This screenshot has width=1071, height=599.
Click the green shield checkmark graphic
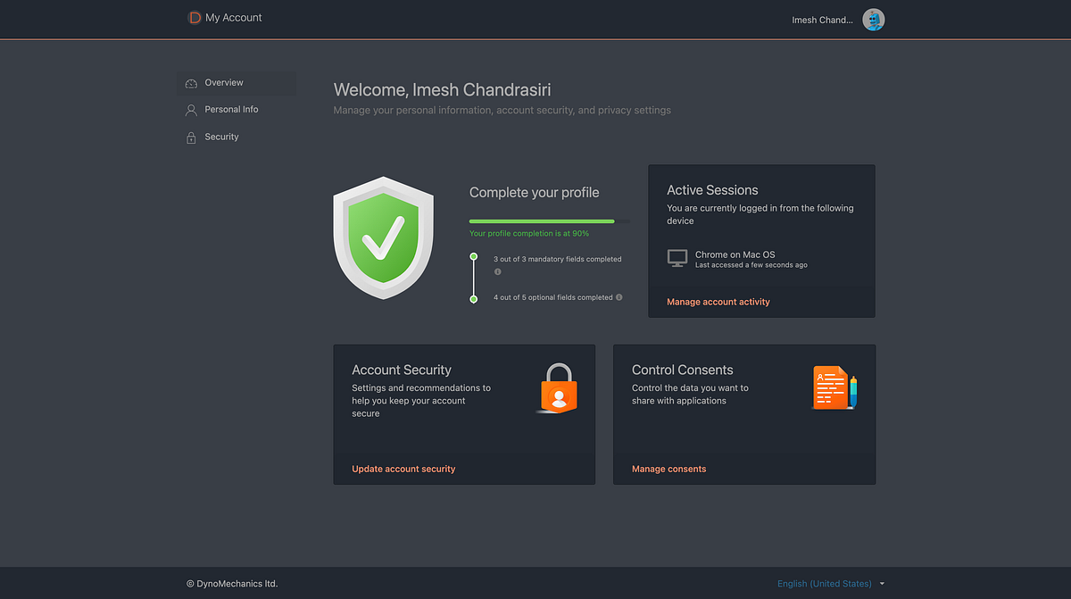point(383,236)
